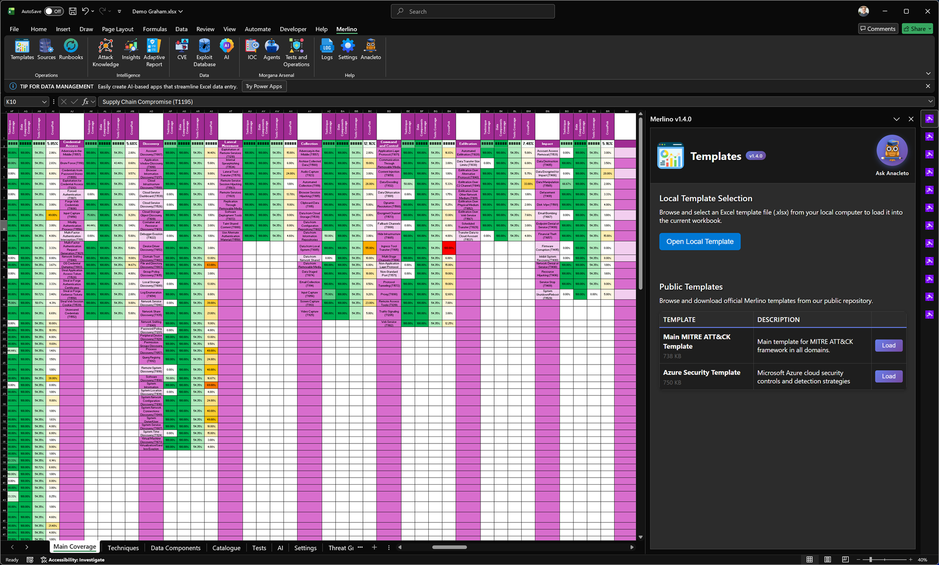Switch to the Techniques sheet tab
939x565 pixels.
[x=123, y=548]
